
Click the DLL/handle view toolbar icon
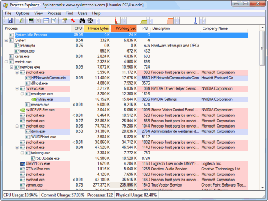tap(54, 20)
